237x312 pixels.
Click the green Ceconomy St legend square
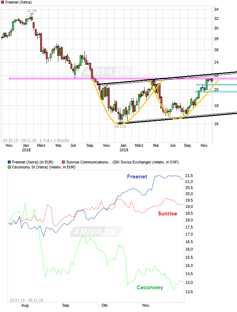pyautogui.click(x=9, y=167)
